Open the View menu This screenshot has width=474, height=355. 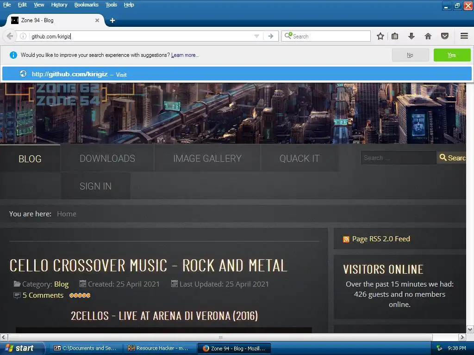(39, 5)
